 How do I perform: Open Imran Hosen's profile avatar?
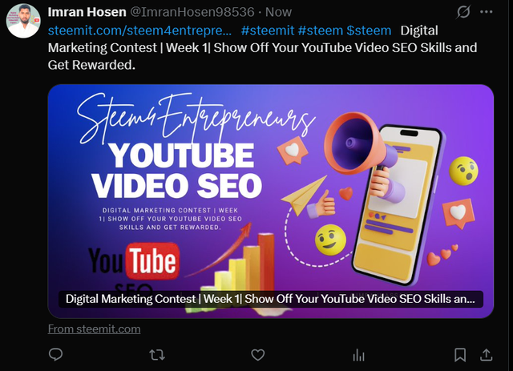(x=23, y=21)
